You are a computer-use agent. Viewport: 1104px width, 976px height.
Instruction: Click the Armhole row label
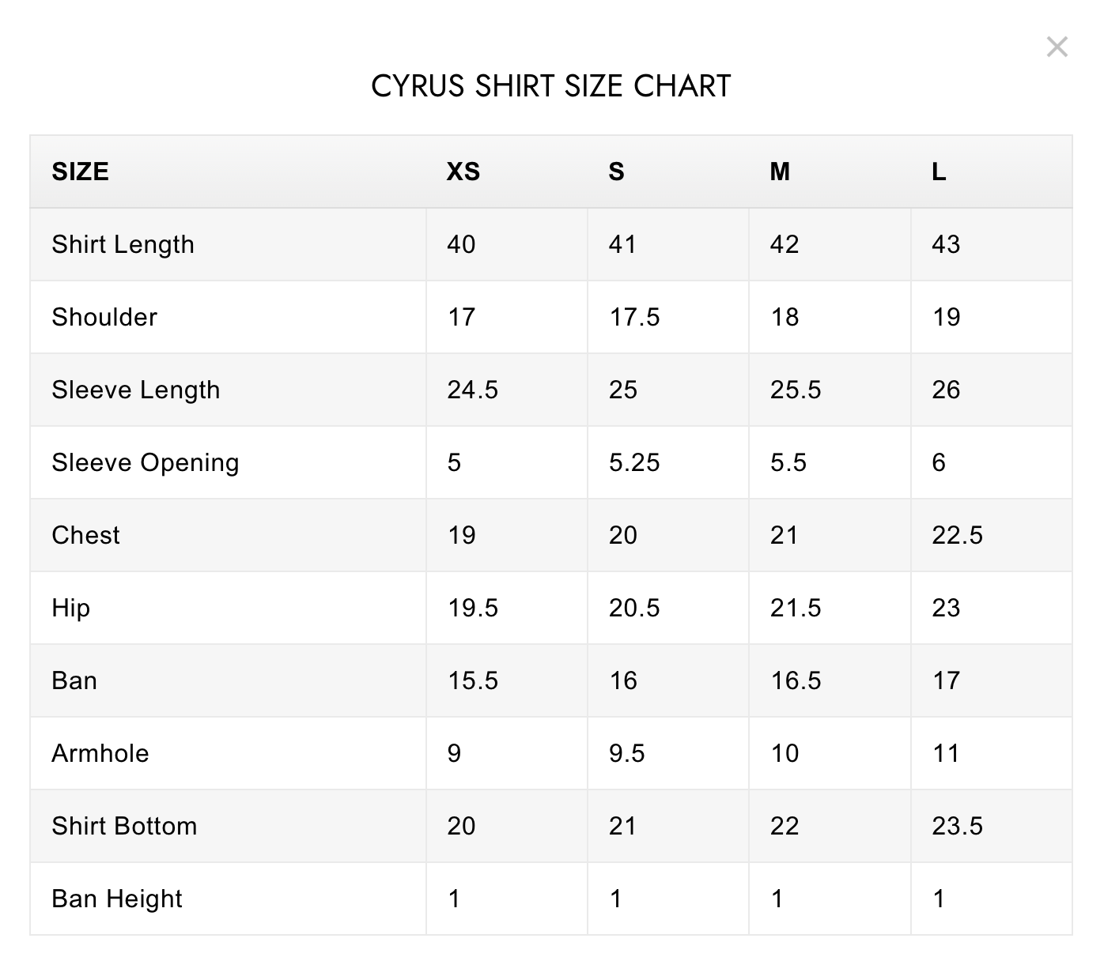coord(100,753)
